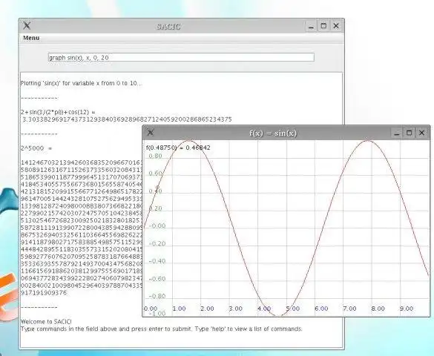Click the result line starting 3.30338296917
This screenshot has width=434, height=356.
(127, 119)
